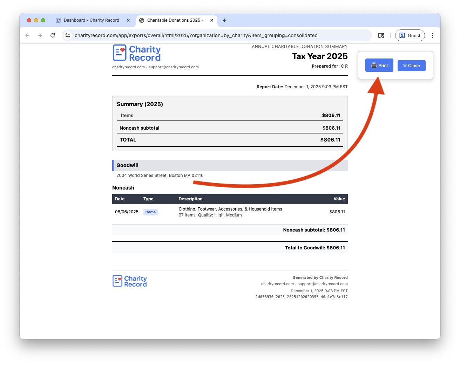The width and height of the screenshot is (460, 365).
Task: Click the printer icon on the Print button
Action: tap(373, 65)
